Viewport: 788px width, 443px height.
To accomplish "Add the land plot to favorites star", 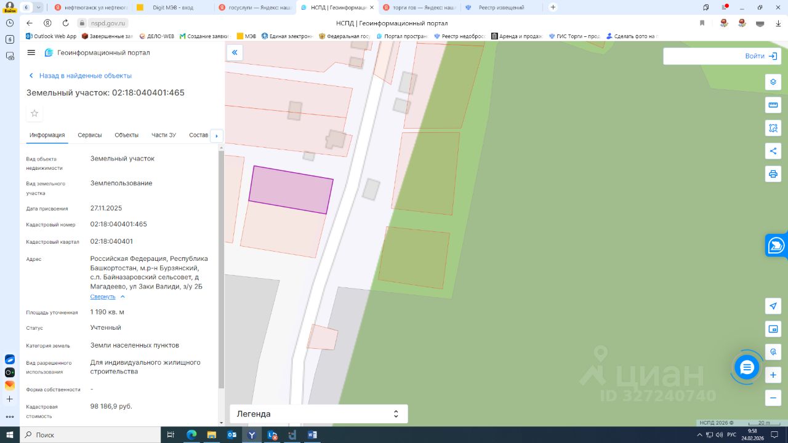I will click(34, 113).
